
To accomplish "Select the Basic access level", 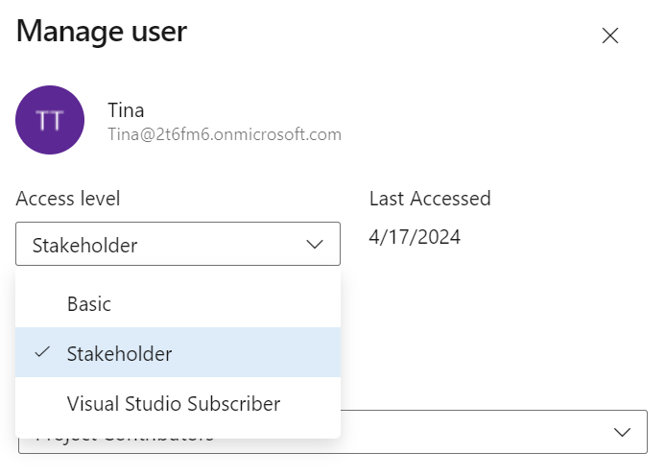I will click(x=89, y=303).
